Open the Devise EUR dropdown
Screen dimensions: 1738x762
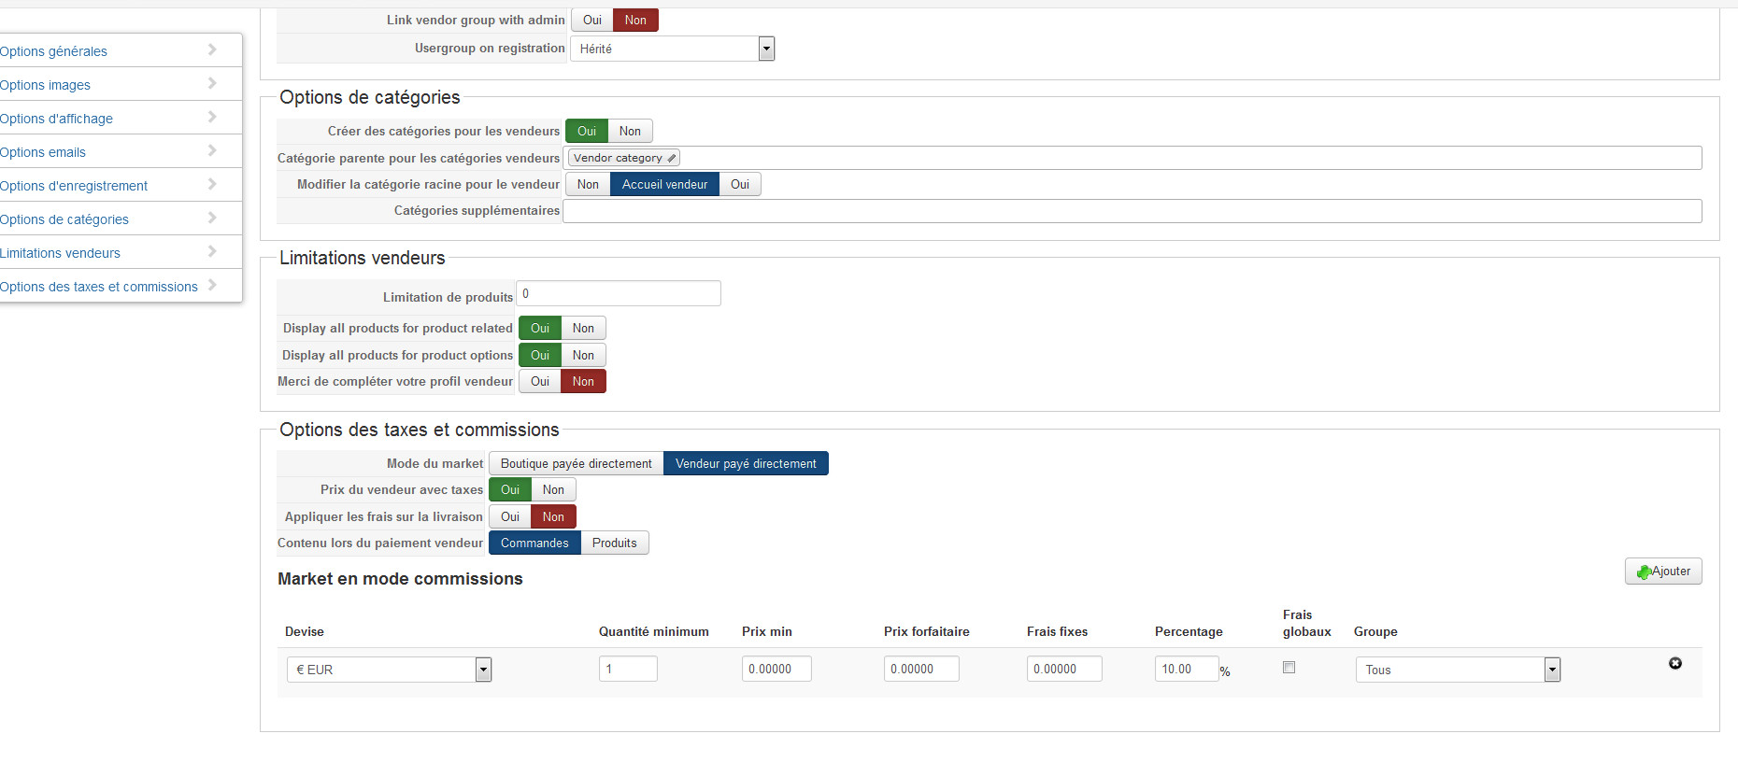point(389,670)
